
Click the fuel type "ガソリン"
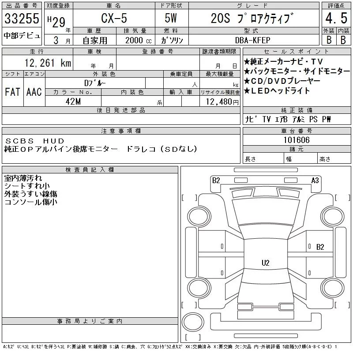[x=172, y=40]
